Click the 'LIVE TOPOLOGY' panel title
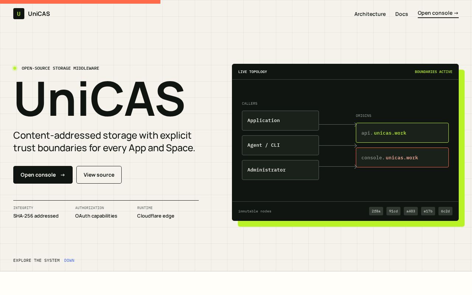The height and width of the screenshot is (295, 472). click(x=253, y=72)
